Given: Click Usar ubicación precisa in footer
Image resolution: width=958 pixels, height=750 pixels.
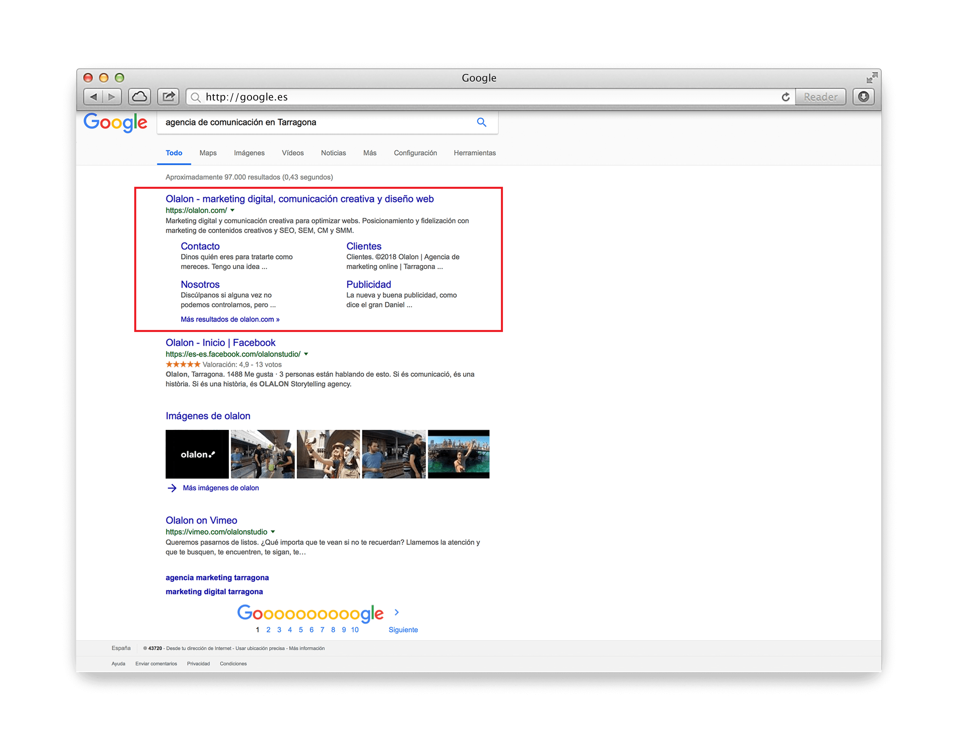Looking at the screenshot, I should click(260, 648).
